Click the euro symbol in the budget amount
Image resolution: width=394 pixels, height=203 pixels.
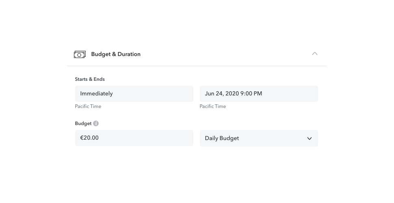tap(82, 138)
